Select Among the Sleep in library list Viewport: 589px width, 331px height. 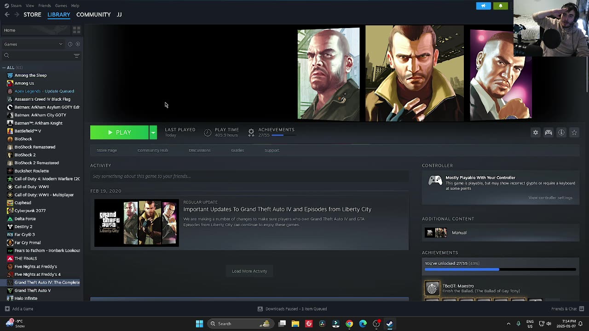[30, 75]
